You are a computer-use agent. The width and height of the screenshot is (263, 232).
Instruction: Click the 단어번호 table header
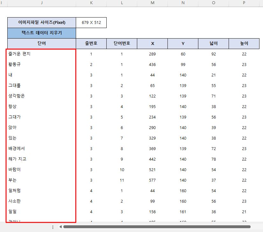pyautogui.click(x=122, y=44)
